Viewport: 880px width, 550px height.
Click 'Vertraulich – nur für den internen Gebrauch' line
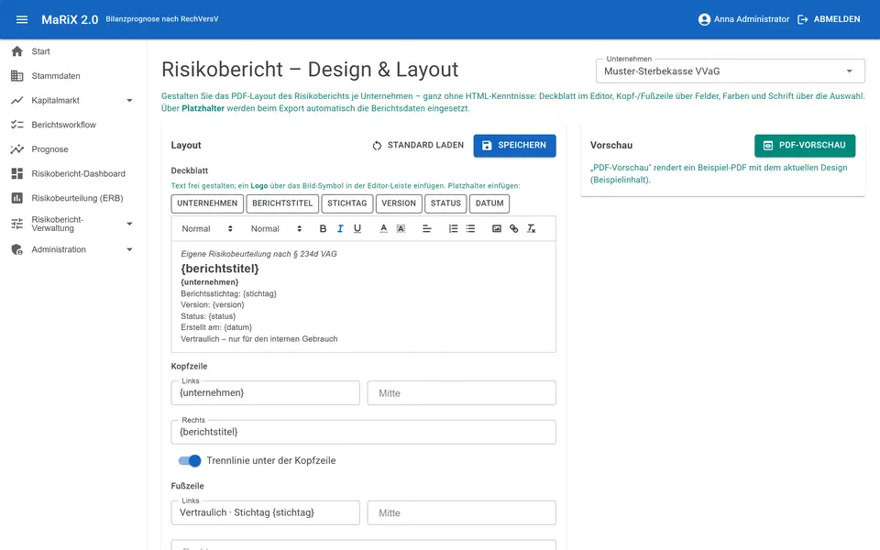tap(259, 339)
